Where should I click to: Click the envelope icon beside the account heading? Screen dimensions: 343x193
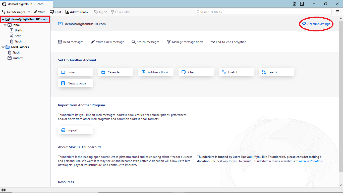[60, 24]
